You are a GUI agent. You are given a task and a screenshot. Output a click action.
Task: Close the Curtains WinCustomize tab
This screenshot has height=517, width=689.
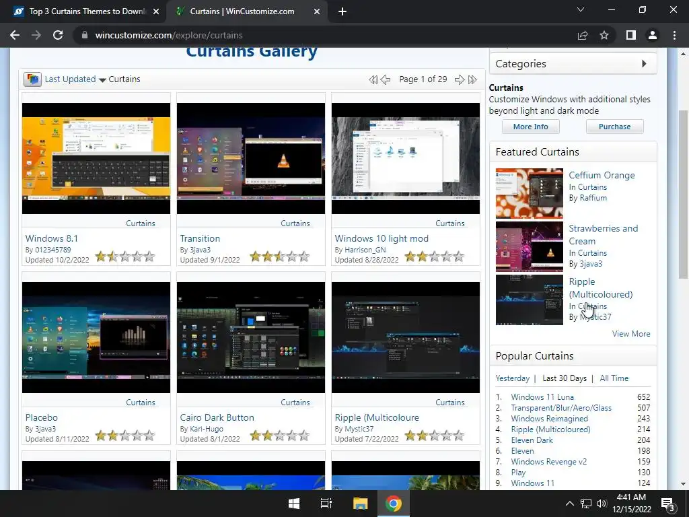(317, 11)
